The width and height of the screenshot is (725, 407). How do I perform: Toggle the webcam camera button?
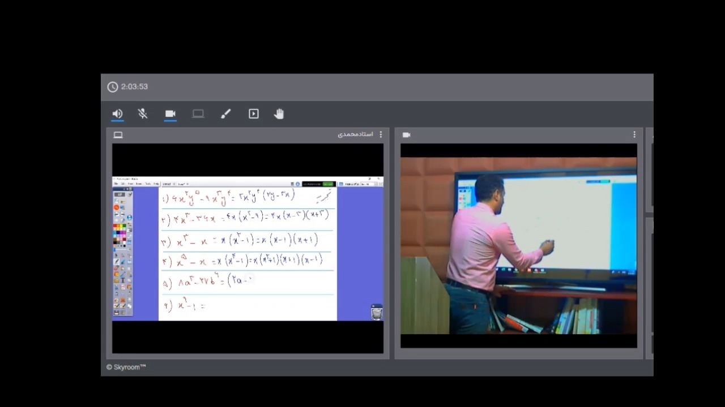[x=170, y=114]
